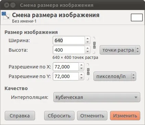145x125 pixels.
Task: Increase Разрешение по Y with up arrow
Action: [81, 75]
